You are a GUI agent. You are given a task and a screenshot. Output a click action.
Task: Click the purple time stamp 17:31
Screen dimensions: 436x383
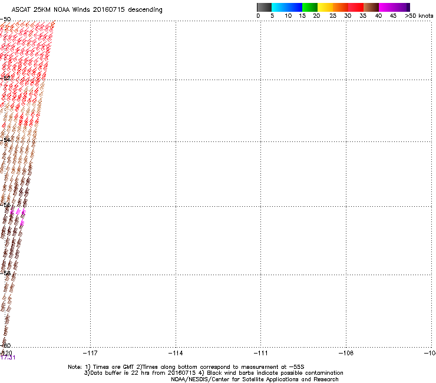(8, 358)
